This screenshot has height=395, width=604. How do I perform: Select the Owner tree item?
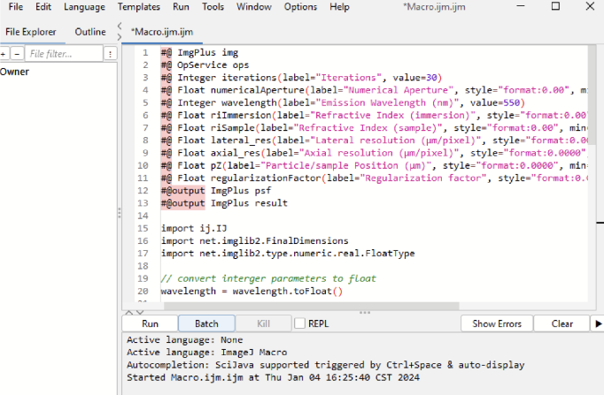click(x=15, y=72)
